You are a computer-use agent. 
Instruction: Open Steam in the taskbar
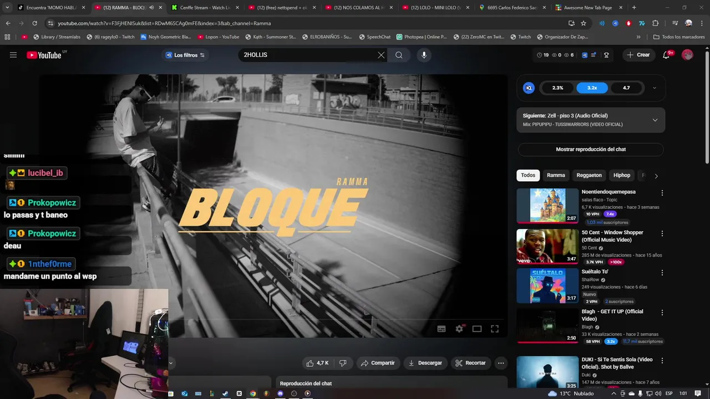(225, 393)
